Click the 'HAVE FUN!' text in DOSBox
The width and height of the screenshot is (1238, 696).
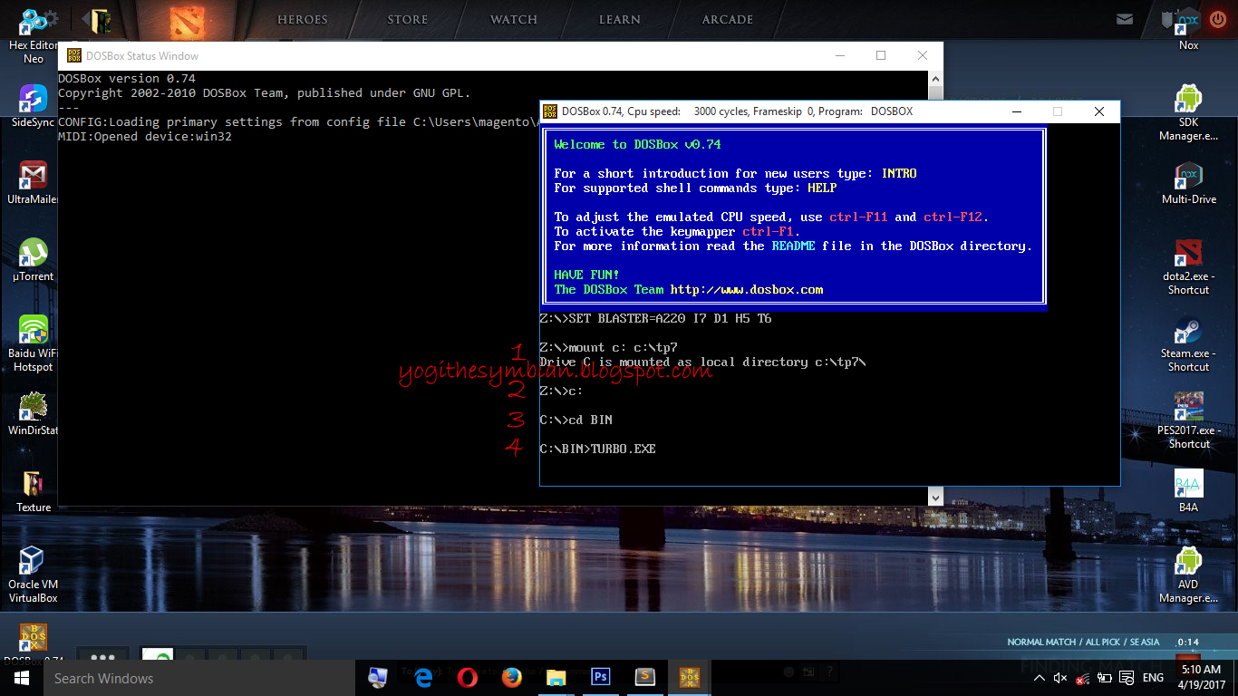(587, 275)
